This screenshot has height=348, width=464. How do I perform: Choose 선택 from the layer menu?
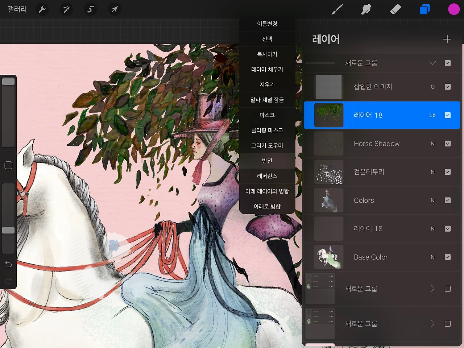[x=267, y=39]
